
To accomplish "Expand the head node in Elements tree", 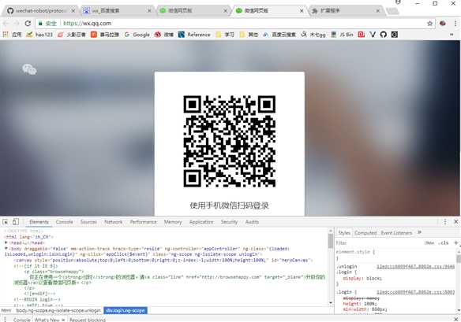I will pyautogui.click(x=6, y=242).
